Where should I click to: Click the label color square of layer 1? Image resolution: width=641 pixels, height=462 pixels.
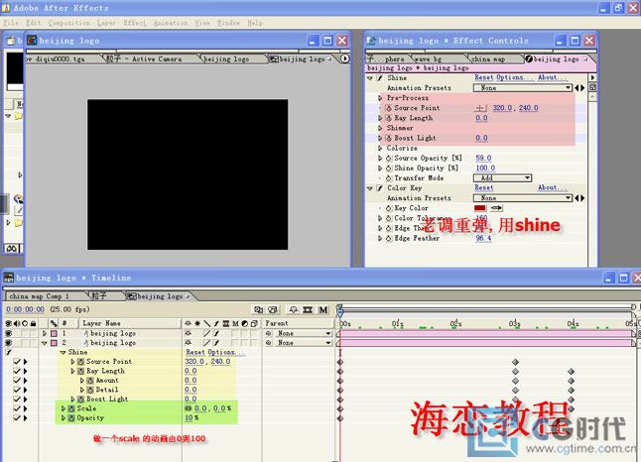(54, 333)
